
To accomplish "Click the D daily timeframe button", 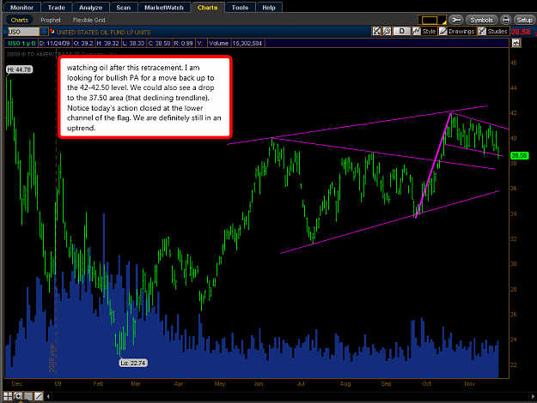I will tap(402, 32).
